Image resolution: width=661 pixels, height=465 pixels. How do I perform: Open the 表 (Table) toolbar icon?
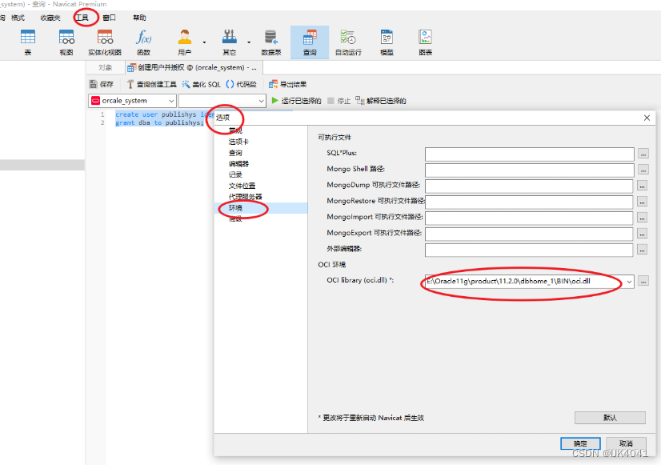click(28, 42)
